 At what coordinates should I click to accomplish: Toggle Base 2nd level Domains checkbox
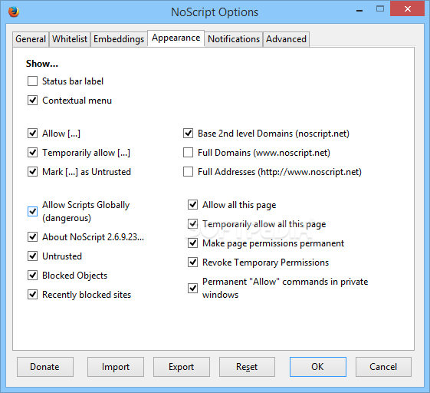(188, 134)
